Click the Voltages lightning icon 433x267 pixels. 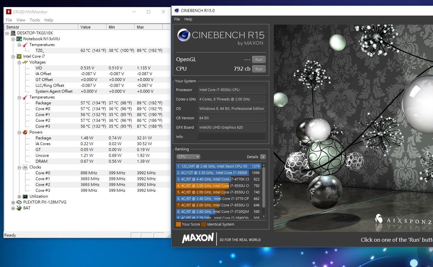25,62
